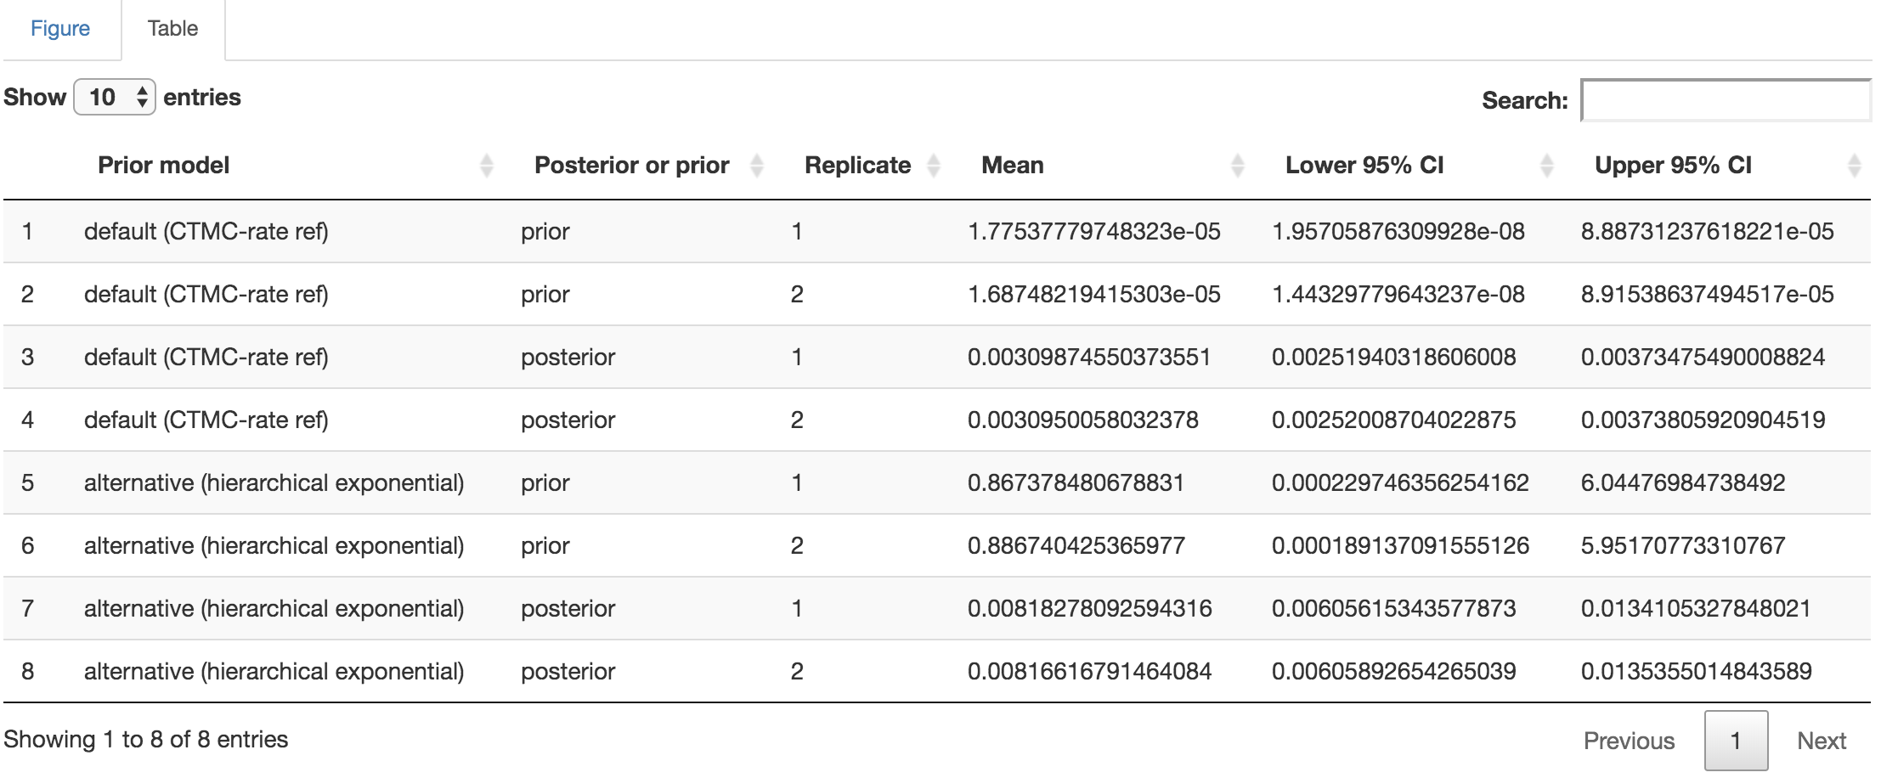Switch to the Figure tab

60,29
